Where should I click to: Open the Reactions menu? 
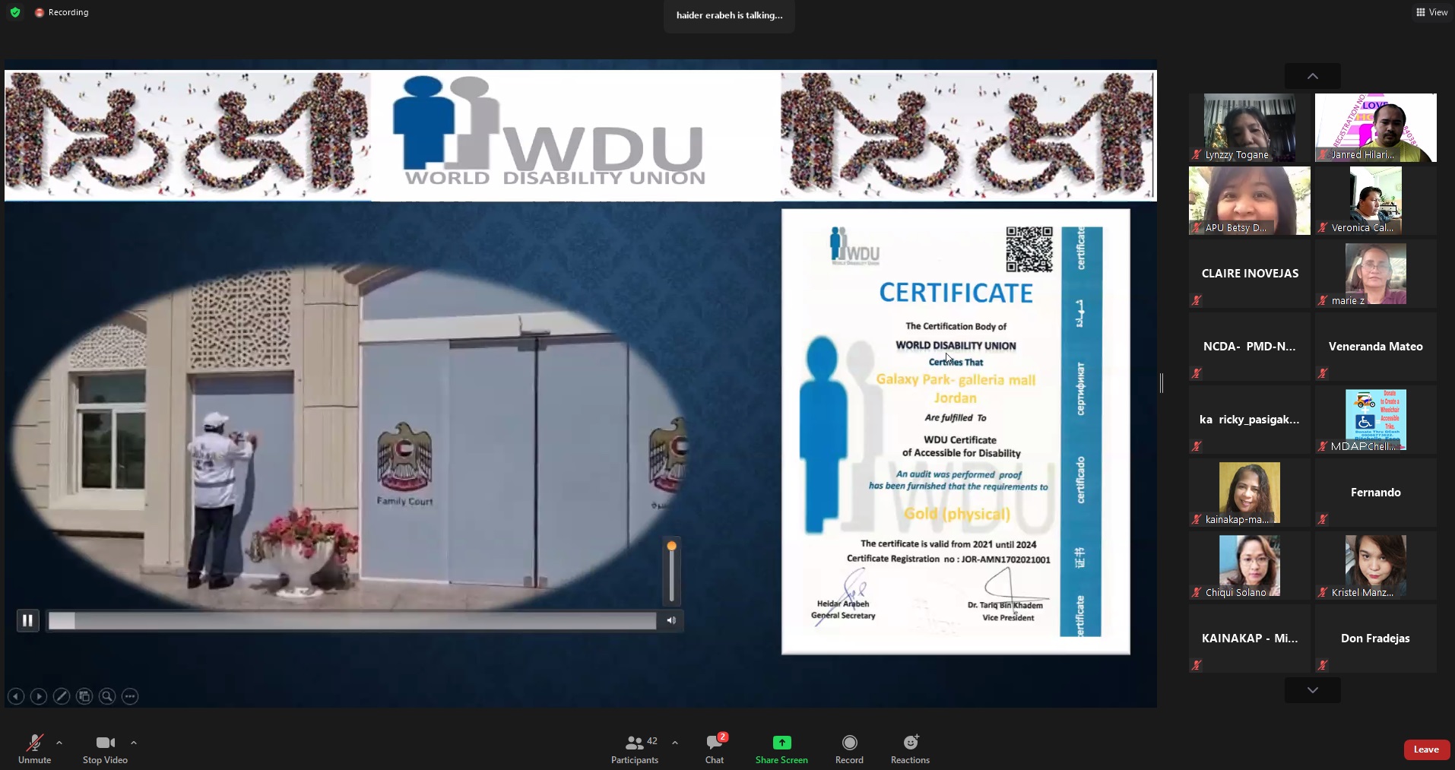[910, 749]
